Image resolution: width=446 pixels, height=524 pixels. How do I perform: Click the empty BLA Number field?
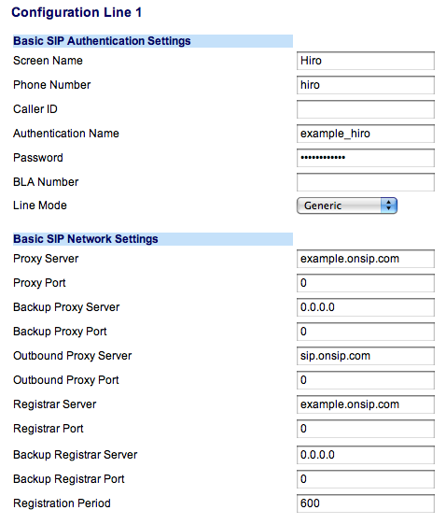click(x=366, y=182)
